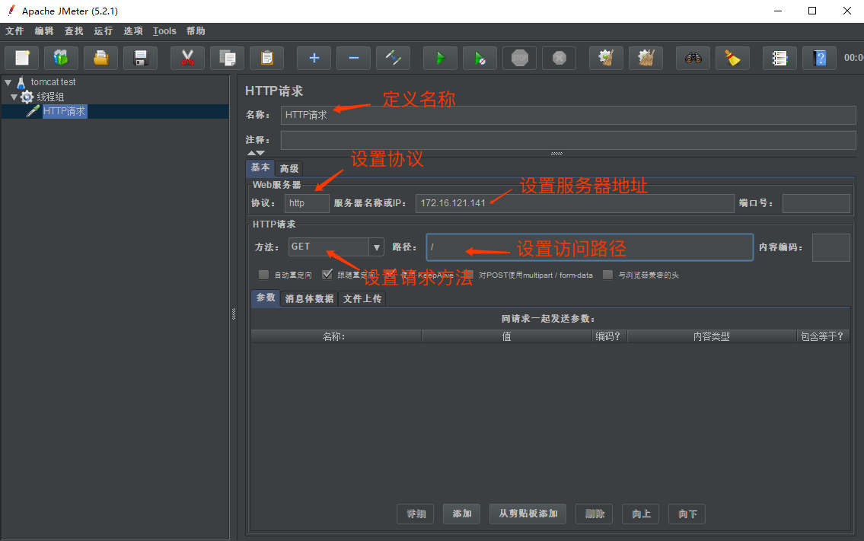The height and width of the screenshot is (541, 864).
Task: Open the 运行 menu
Action: tap(103, 31)
